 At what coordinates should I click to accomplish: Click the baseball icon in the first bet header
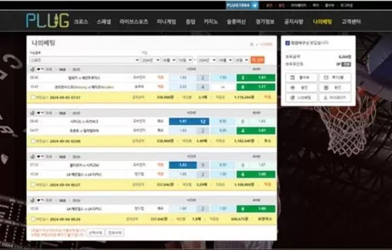click(x=32, y=69)
